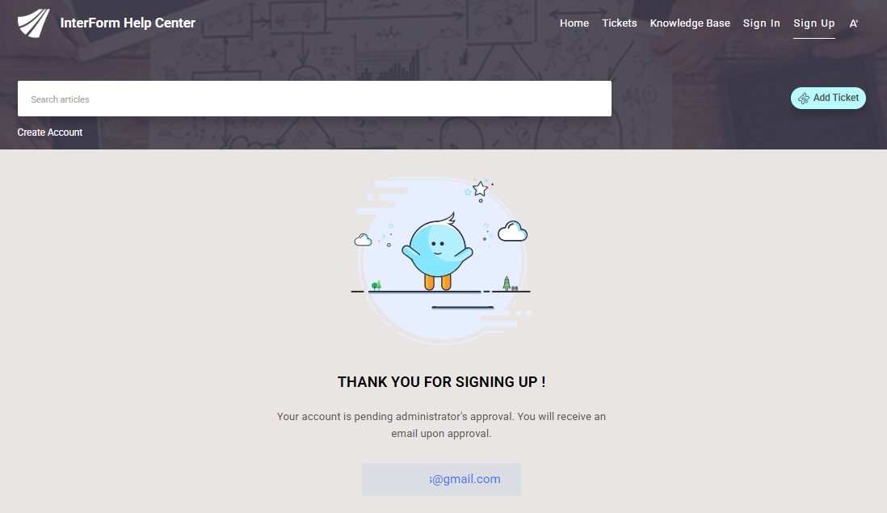
Task: Click the Add Ticket button
Action: (828, 98)
